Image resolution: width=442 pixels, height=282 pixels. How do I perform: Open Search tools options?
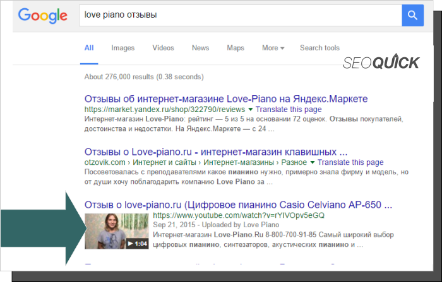click(x=320, y=48)
